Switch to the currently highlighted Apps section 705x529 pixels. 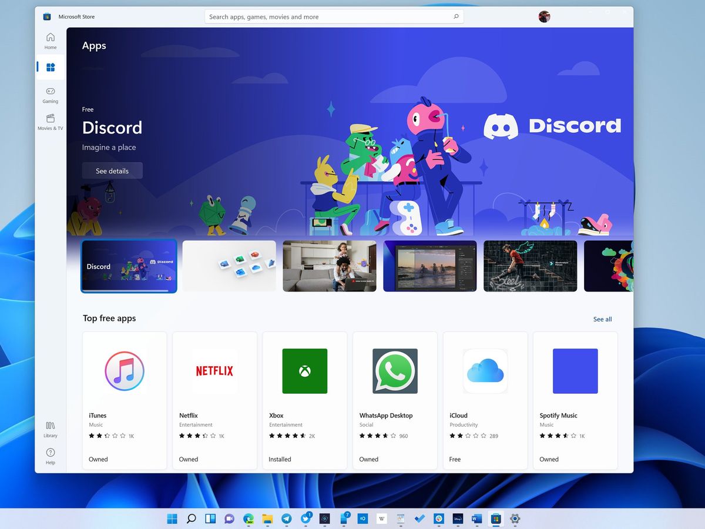pos(50,66)
